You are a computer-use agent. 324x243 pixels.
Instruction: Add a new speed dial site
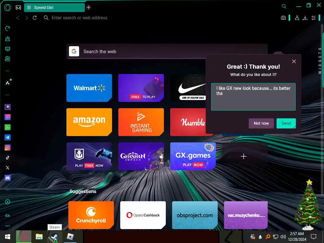coord(244,156)
